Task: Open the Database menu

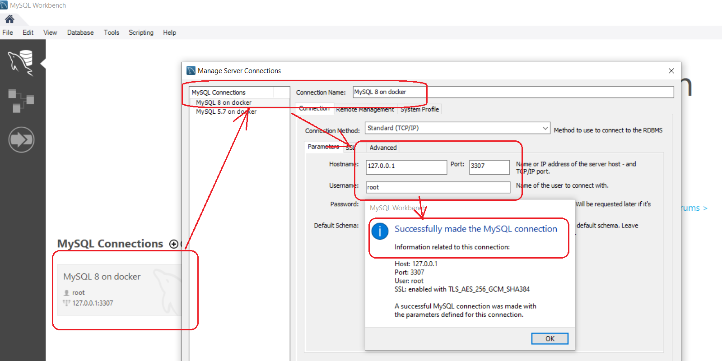Action: tap(80, 32)
